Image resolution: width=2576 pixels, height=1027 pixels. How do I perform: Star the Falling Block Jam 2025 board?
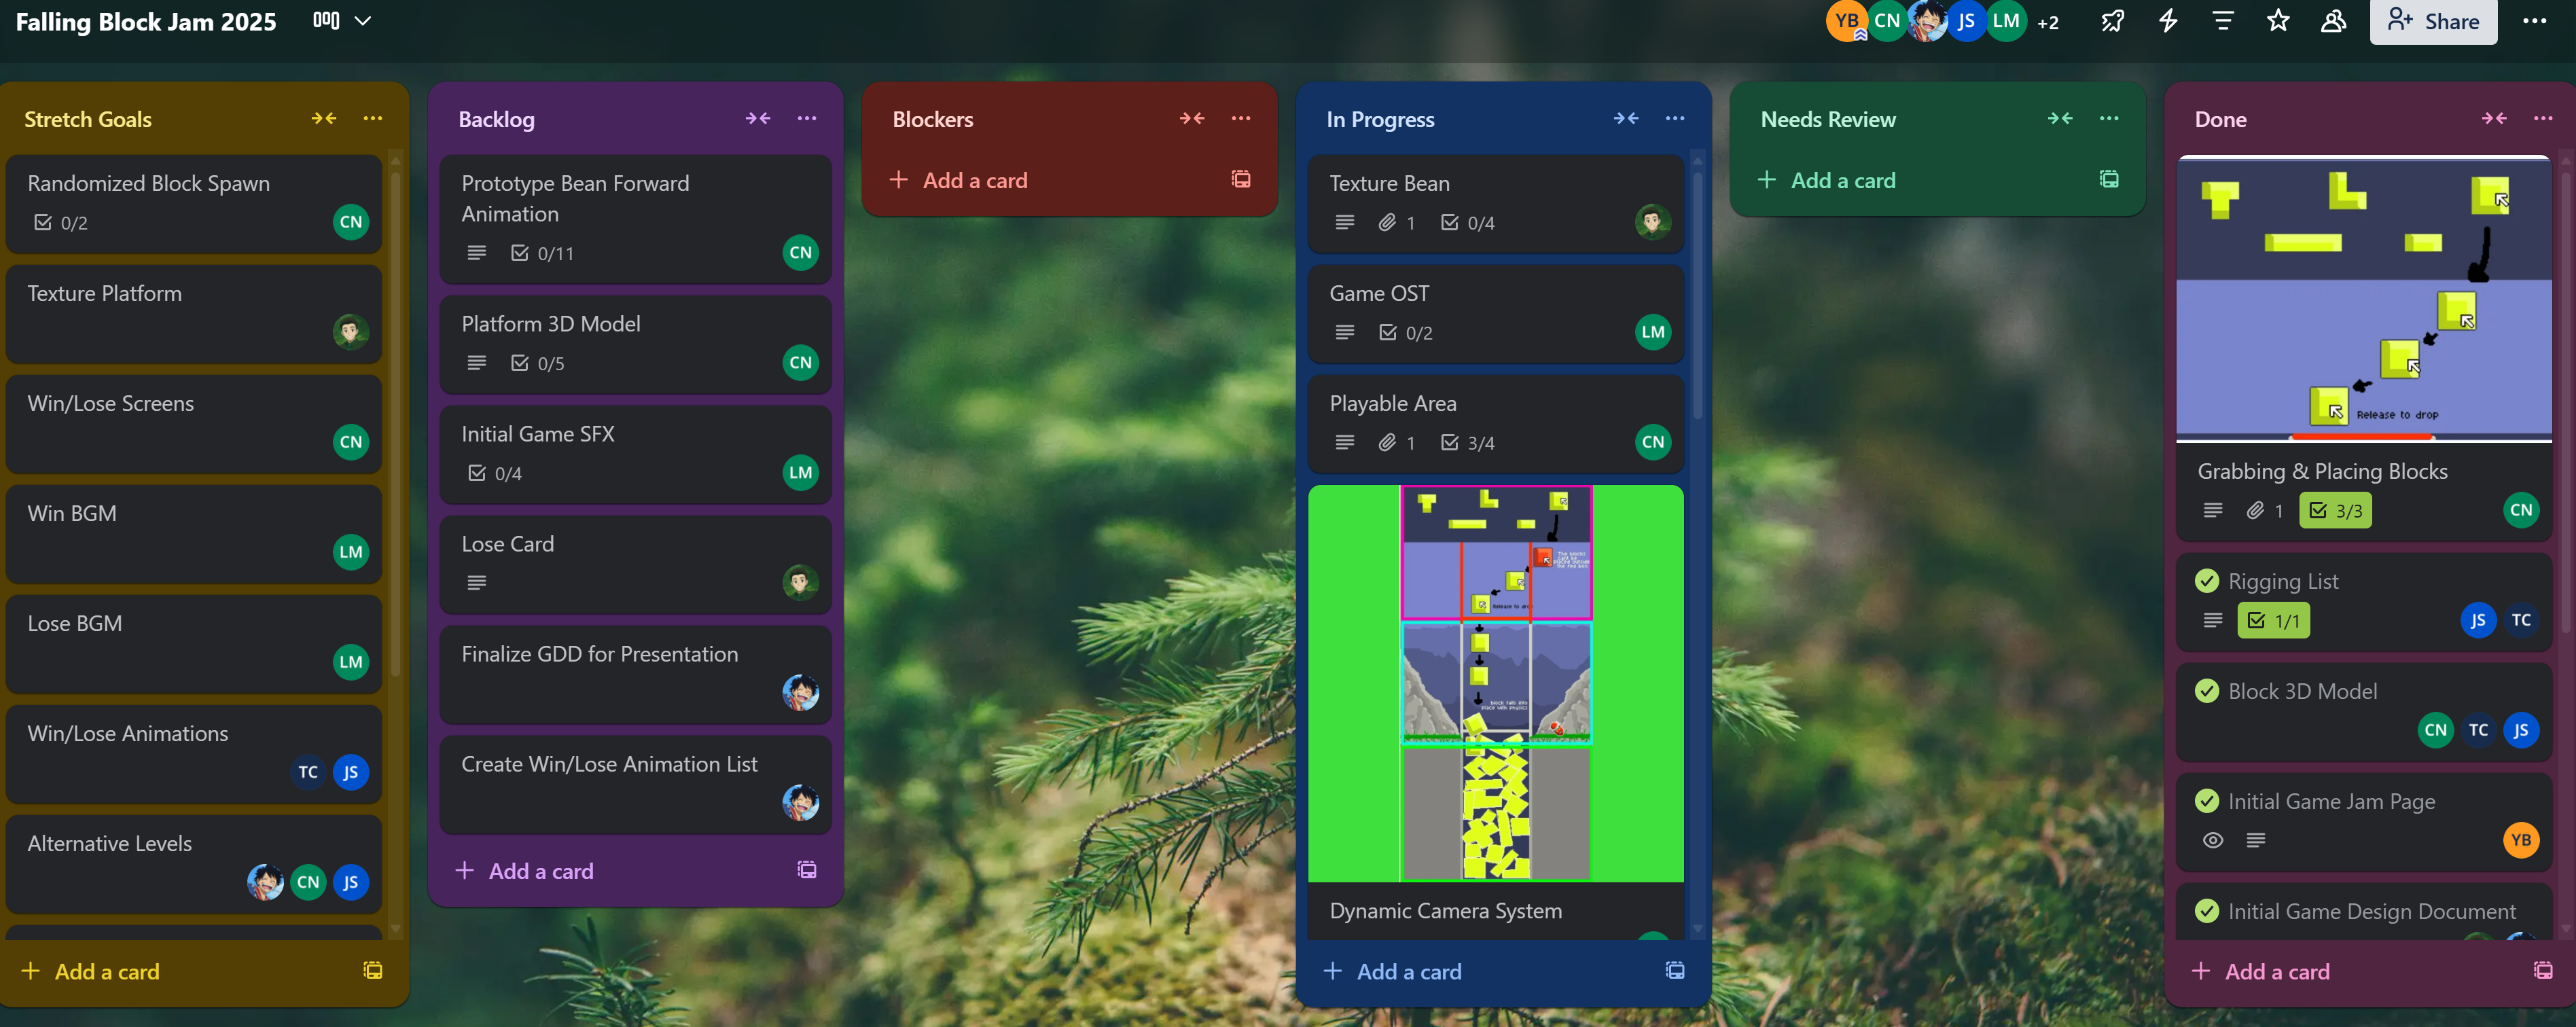(x=2278, y=21)
